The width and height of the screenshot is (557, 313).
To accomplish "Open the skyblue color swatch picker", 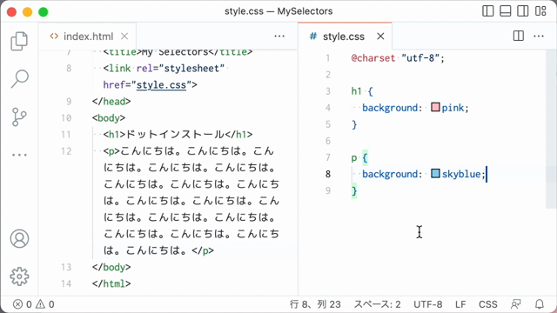I will [435, 174].
